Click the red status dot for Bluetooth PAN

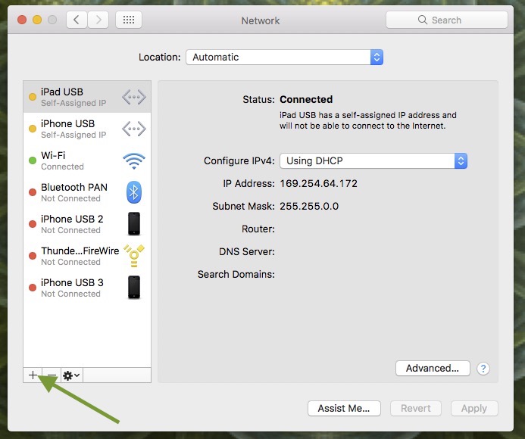(33, 192)
